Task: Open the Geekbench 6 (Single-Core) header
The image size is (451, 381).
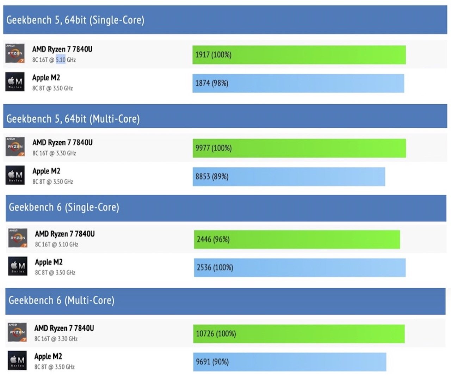Action: tap(64, 207)
